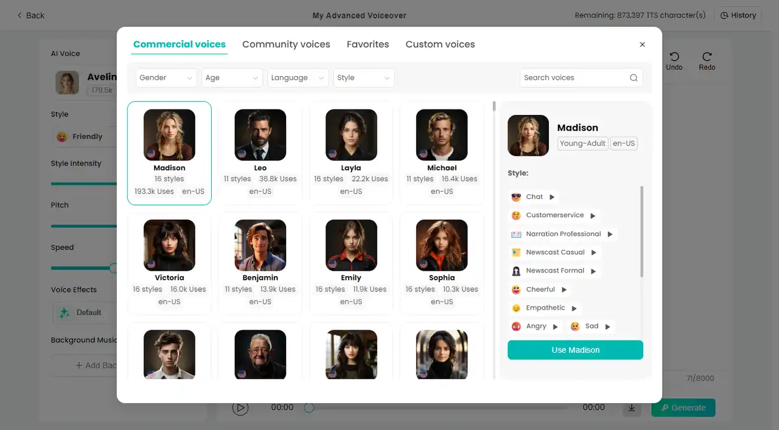This screenshot has width=779, height=430.
Task: Click the search magnifier icon
Action: tap(634, 78)
